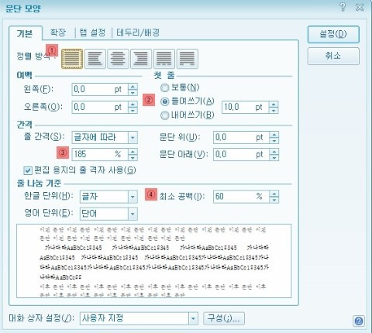Open the 탭 설정 tab
This screenshot has height=333, width=372.
click(92, 33)
